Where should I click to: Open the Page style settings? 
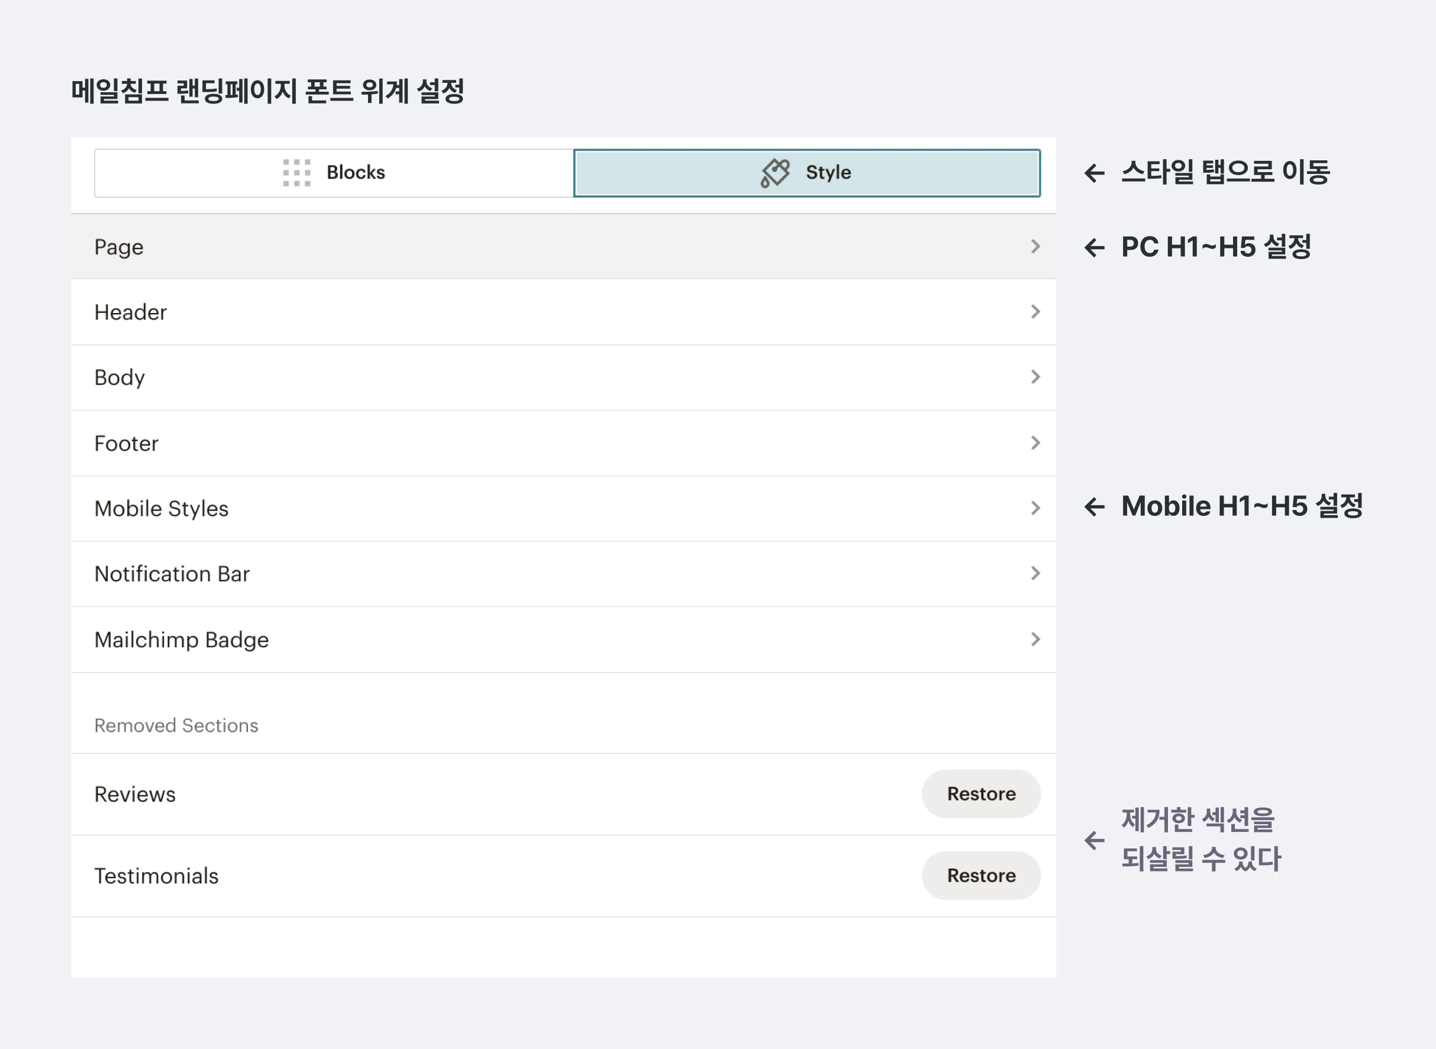[x=119, y=247]
